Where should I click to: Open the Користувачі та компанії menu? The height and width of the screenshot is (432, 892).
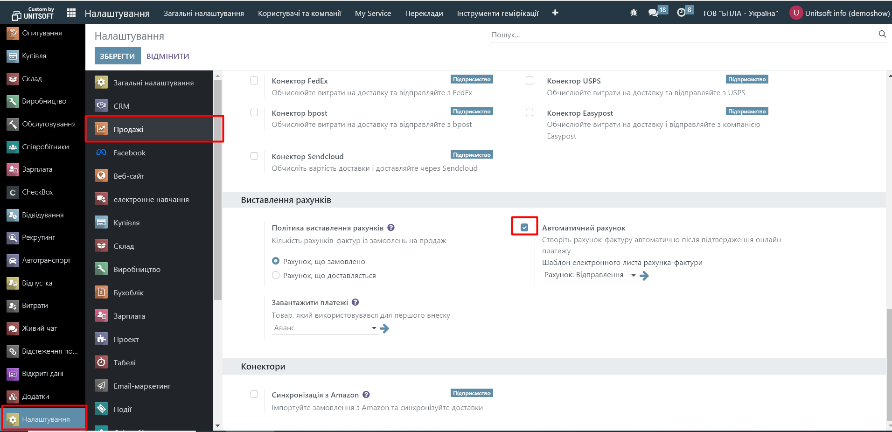(300, 13)
